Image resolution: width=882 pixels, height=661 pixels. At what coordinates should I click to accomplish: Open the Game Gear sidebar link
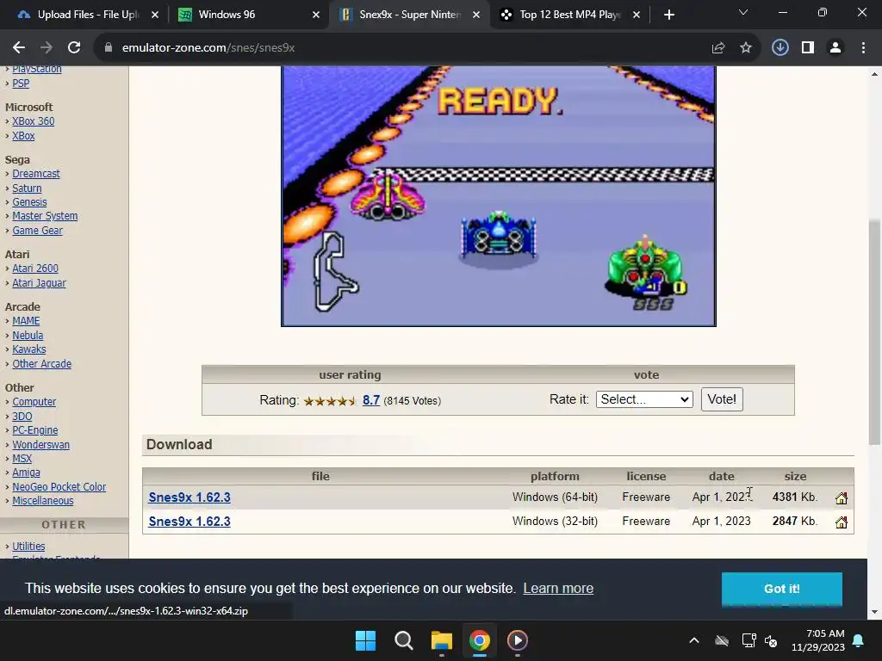click(37, 231)
